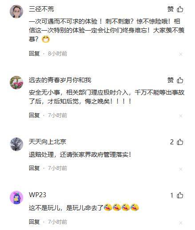This screenshot has height=230, width=195.
Task: Reply to 远去的青春岁月你和我's comment
Action: click(x=34, y=115)
